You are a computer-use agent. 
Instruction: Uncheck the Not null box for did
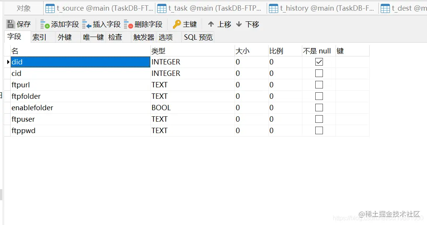pos(319,62)
